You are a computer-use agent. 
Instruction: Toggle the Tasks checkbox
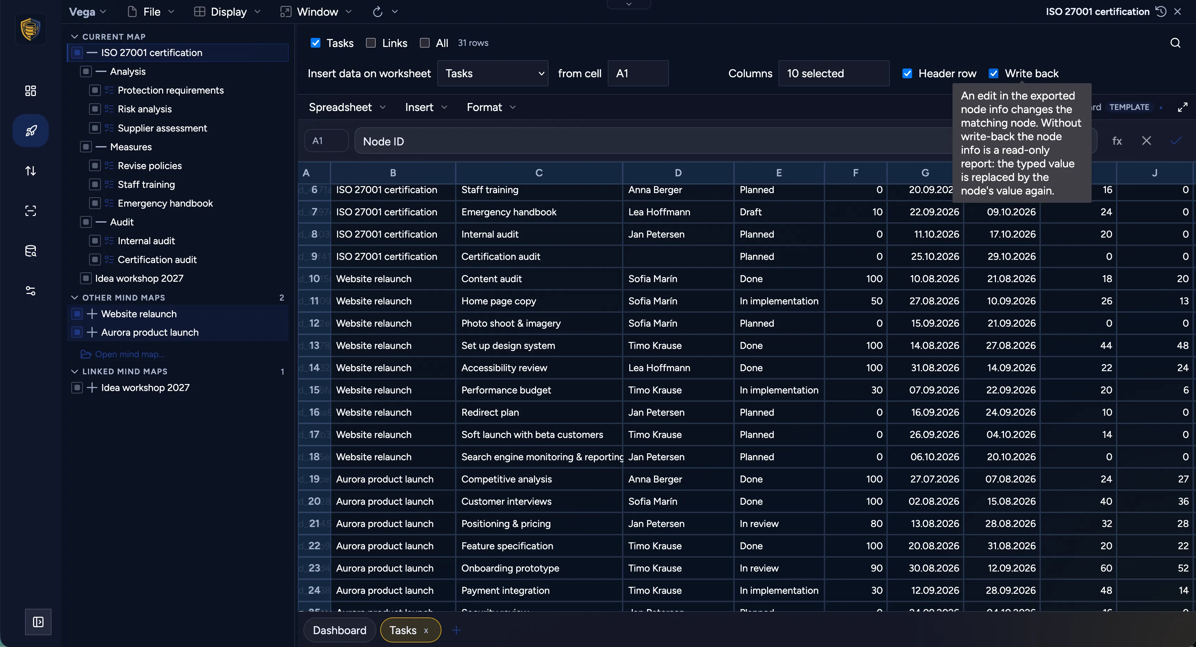click(x=315, y=43)
